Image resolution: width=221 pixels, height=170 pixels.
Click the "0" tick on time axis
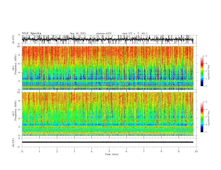coord(22,151)
